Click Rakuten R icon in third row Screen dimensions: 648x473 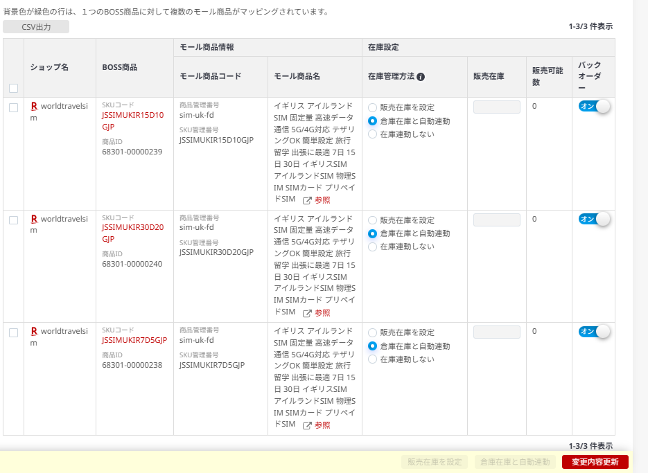(34, 332)
